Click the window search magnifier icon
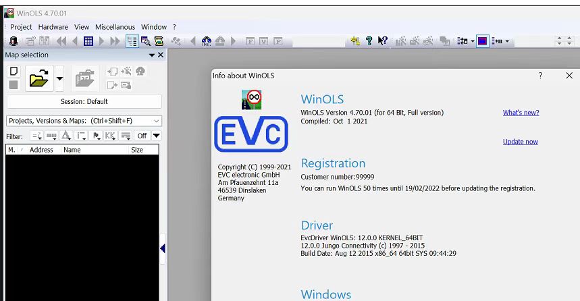Image resolution: width=580 pixels, height=301 pixels. [146, 41]
